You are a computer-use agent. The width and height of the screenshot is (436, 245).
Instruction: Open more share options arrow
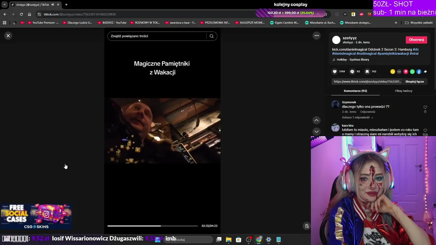[425, 71]
